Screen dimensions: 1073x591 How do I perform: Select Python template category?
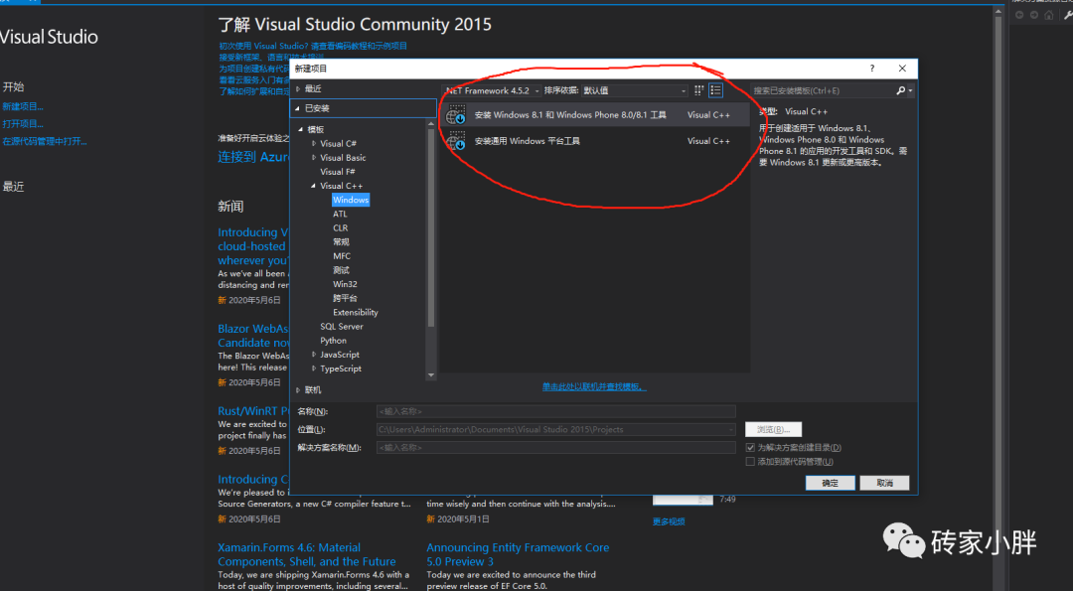[x=333, y=341]
